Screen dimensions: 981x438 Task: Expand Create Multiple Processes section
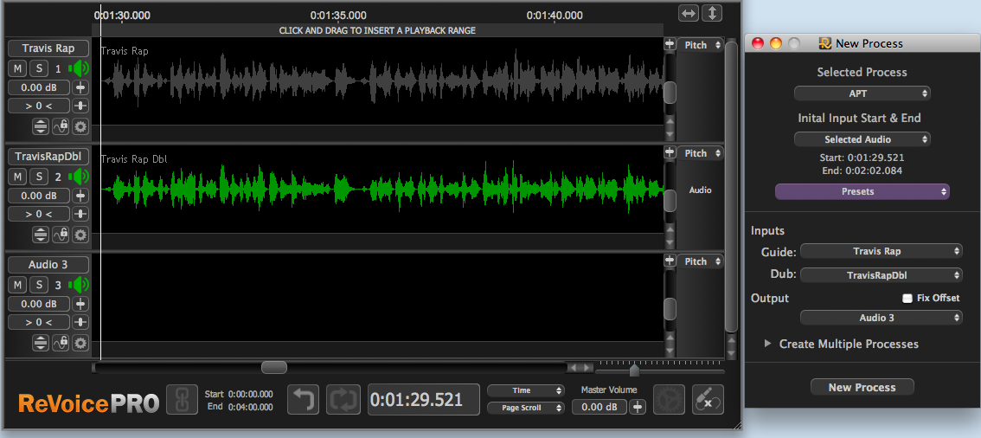point(767,344)
